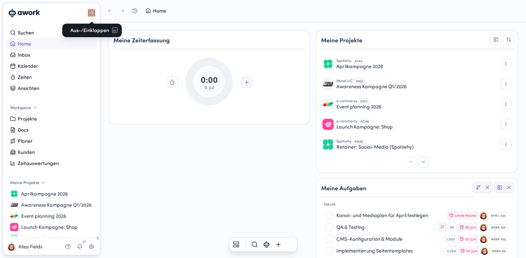Navigate forward with the right arrow
Viewport: 526px width, 258px height.
pyautogui.click(x=122, y=11)
